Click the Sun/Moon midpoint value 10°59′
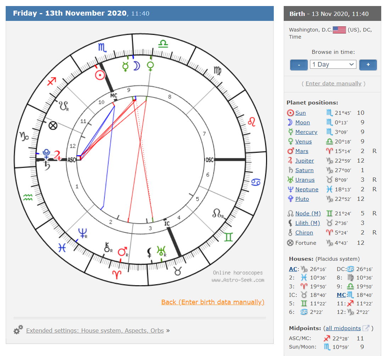The width and height of the screenshot is (383, 356). click(x=340, y=347)
